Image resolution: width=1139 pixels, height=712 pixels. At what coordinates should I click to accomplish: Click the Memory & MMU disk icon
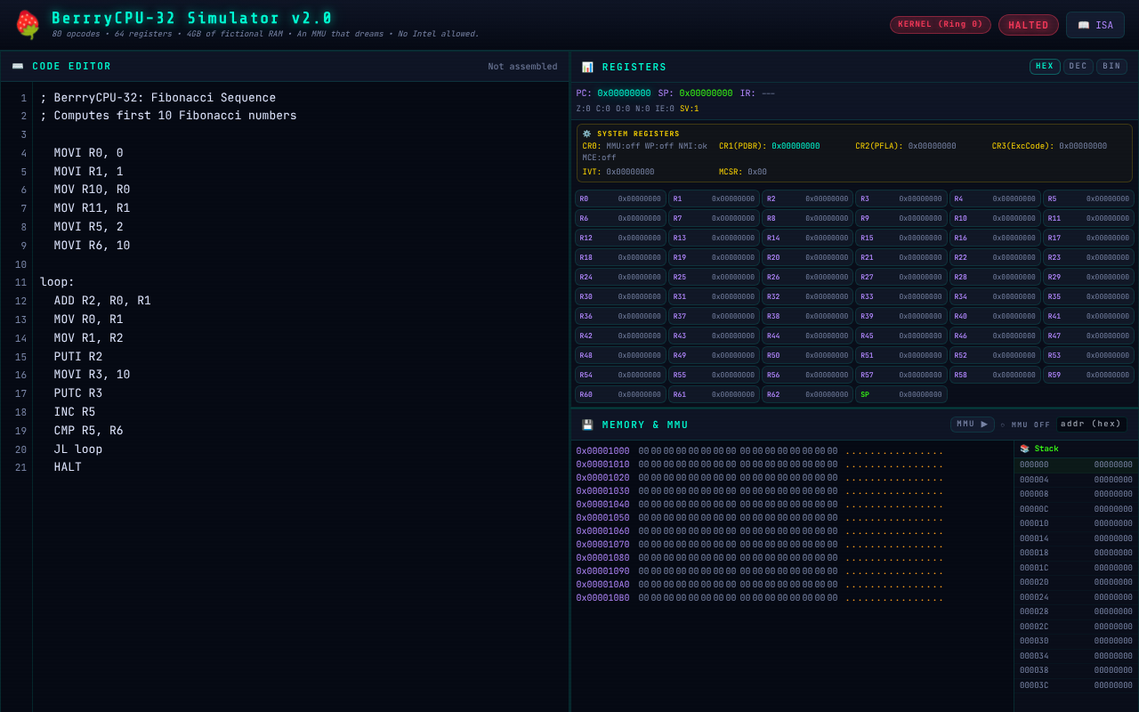[x=587, y=425]
